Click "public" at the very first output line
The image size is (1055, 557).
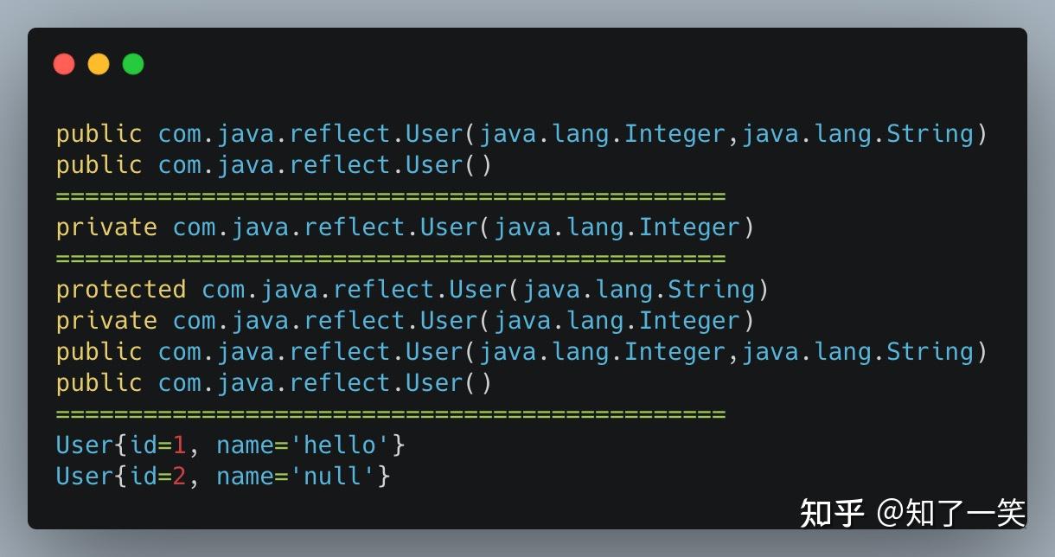tap(99, 133)
